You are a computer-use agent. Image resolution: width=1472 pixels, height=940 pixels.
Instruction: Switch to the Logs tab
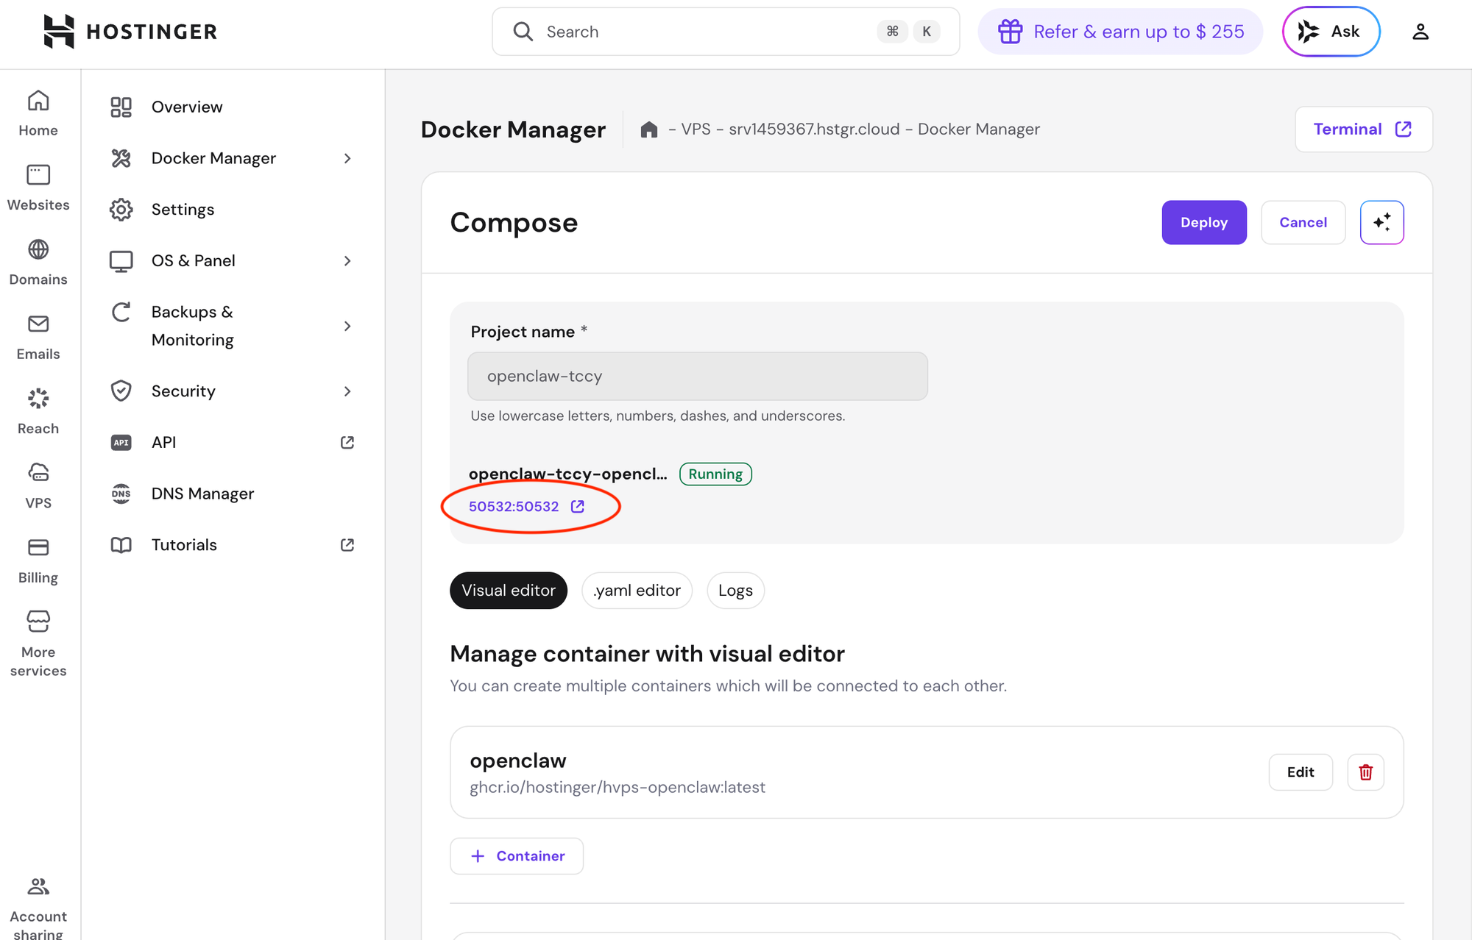(x=735, y=591)
